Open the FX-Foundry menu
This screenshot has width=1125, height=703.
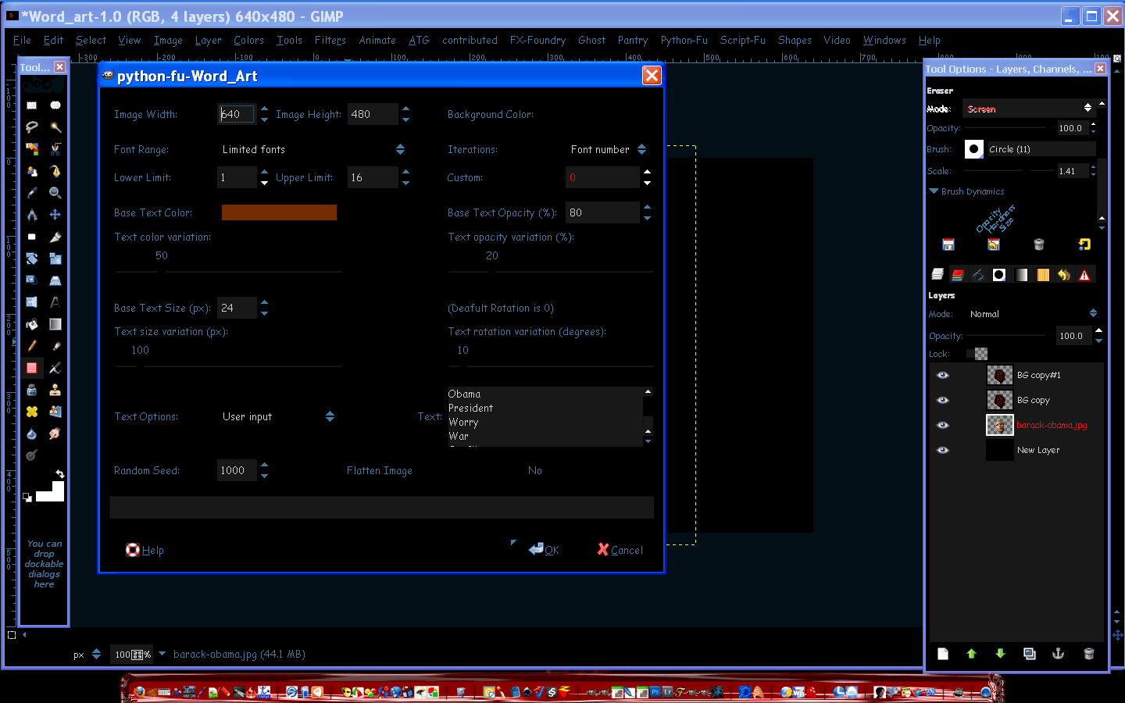537,40
